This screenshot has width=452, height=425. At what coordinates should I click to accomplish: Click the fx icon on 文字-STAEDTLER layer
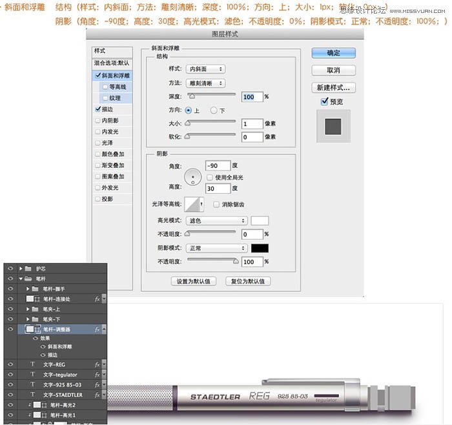tap(98, 395)
